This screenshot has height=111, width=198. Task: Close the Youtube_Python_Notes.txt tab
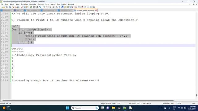pyautogui.click(x=96, y=10)
